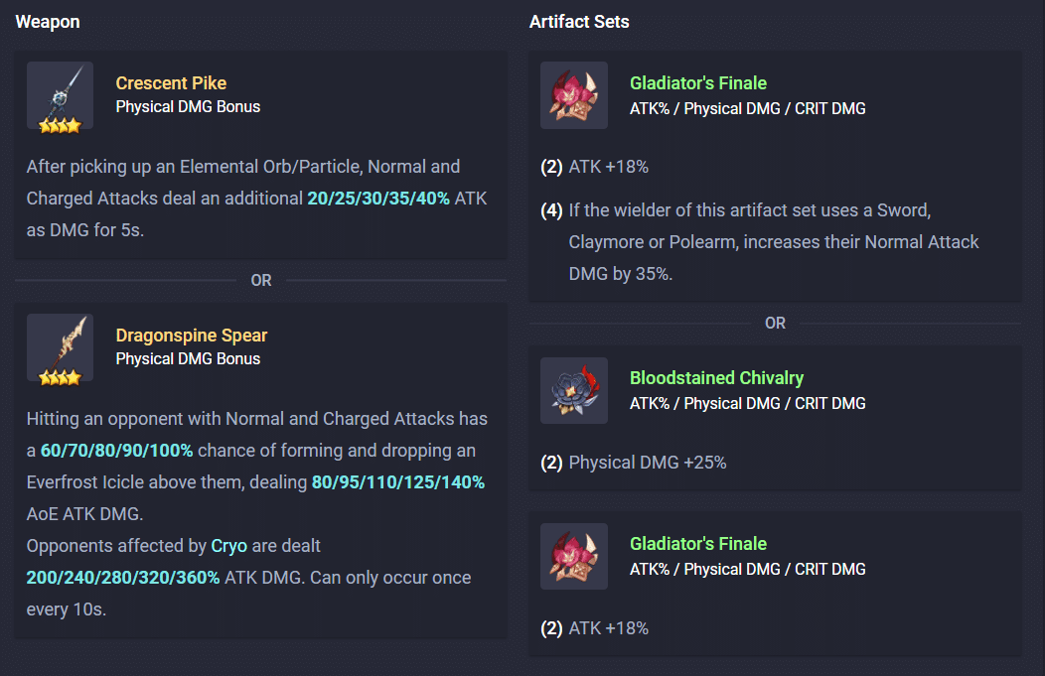Screen dimensions: 1045x676
Task: Open Gladiator's Finale title under Bloodstained Chivalry
Action: coord(698,544)
